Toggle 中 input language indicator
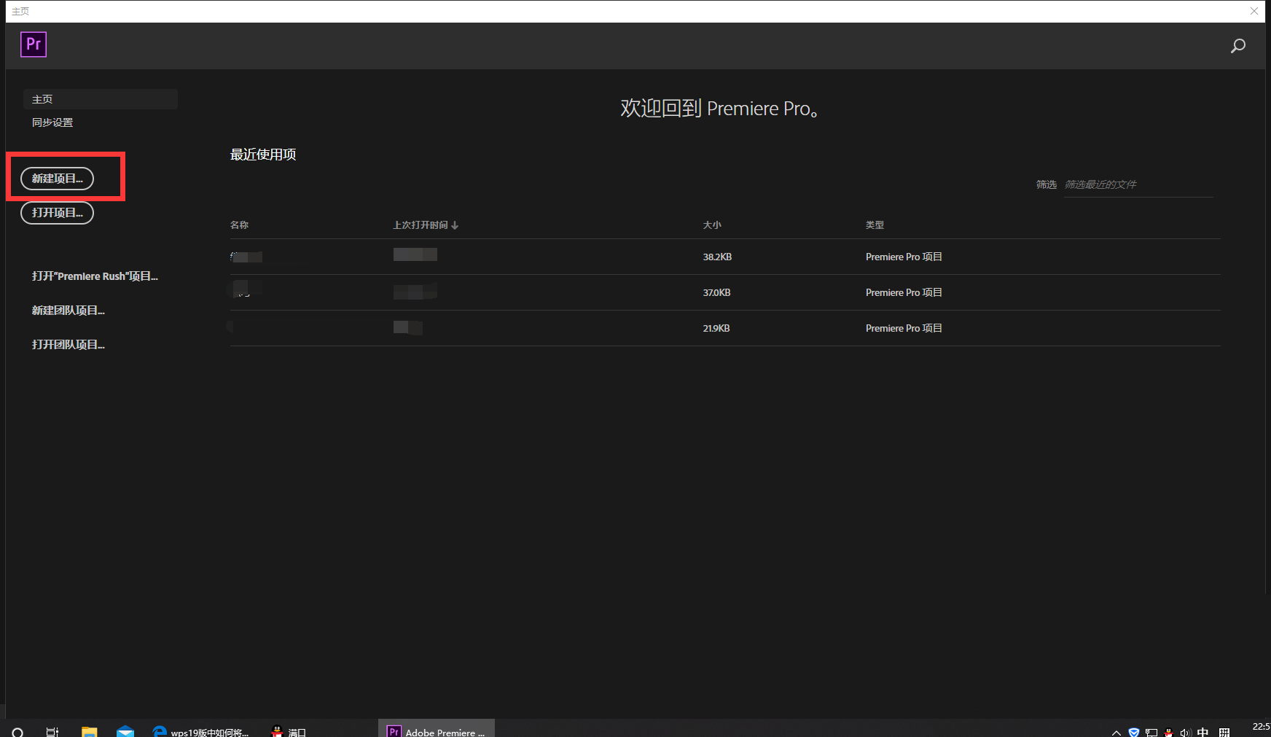The height and width of the screenshot is (737, 1271). [1202, 733]
